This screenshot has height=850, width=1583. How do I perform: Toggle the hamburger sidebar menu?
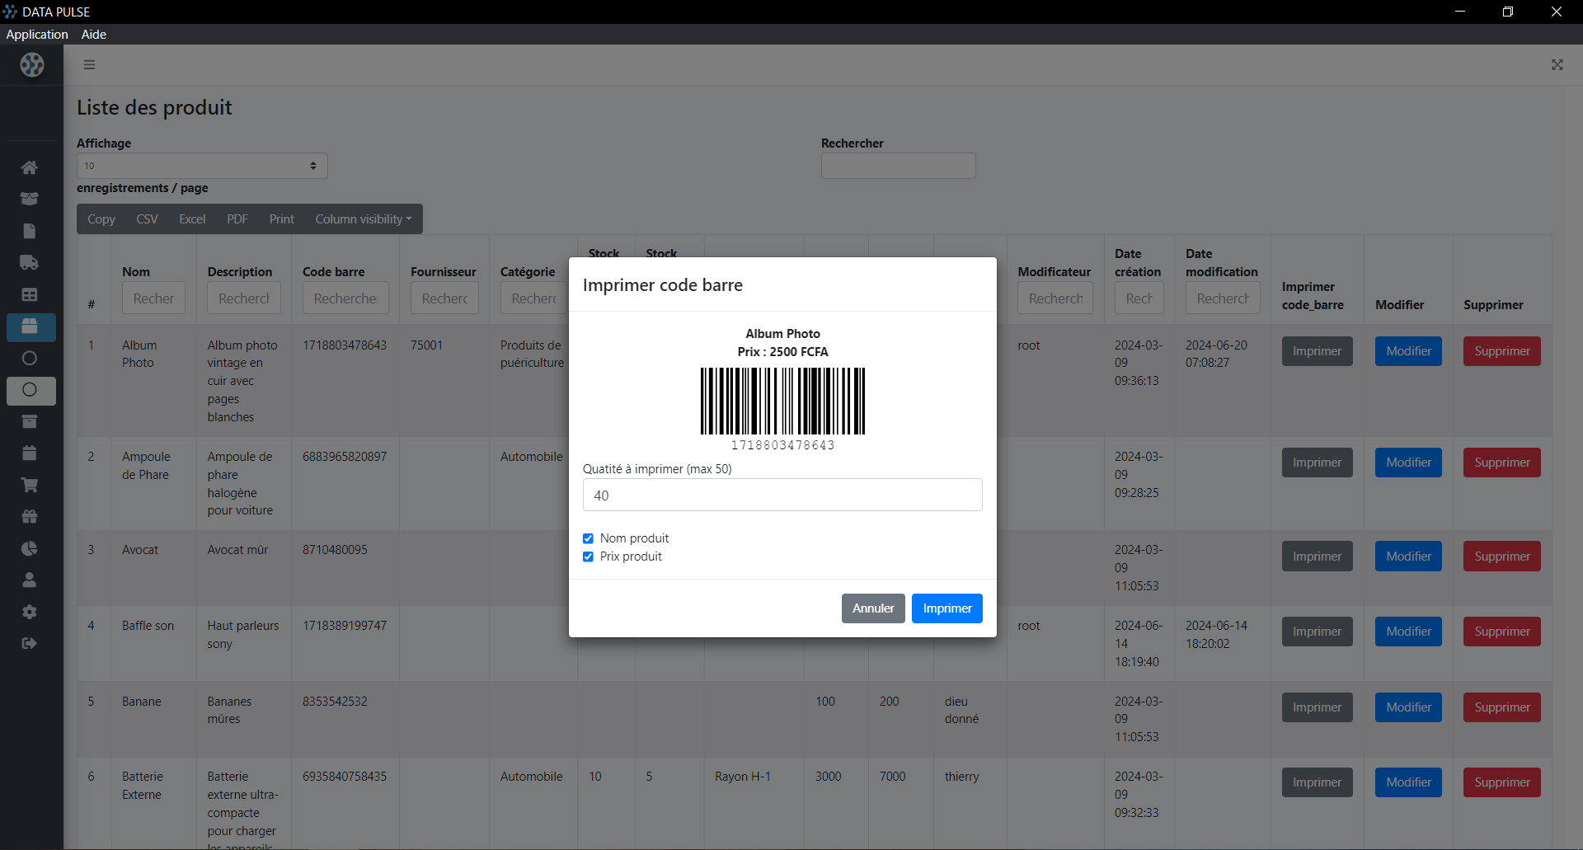[89, 64]
